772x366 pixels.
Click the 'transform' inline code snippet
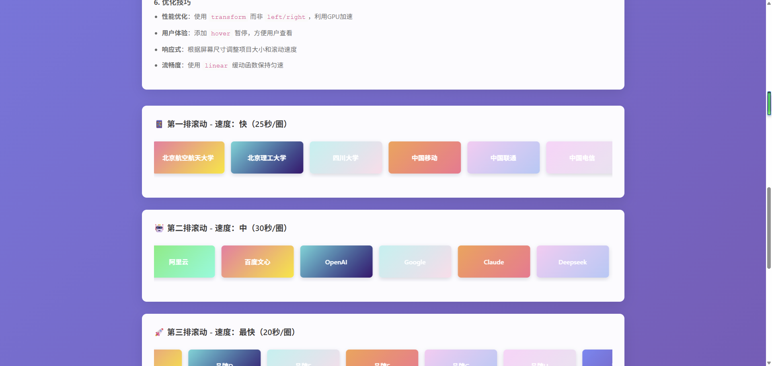pyautogui.click(x=228, y=17)
